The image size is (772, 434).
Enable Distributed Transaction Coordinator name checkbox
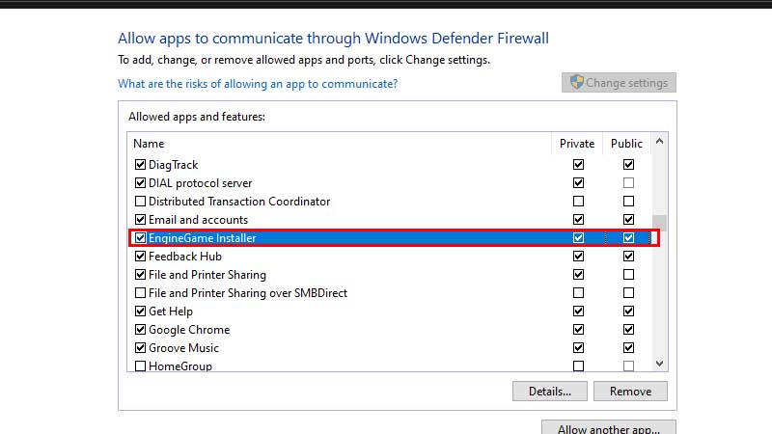(140, 202)
